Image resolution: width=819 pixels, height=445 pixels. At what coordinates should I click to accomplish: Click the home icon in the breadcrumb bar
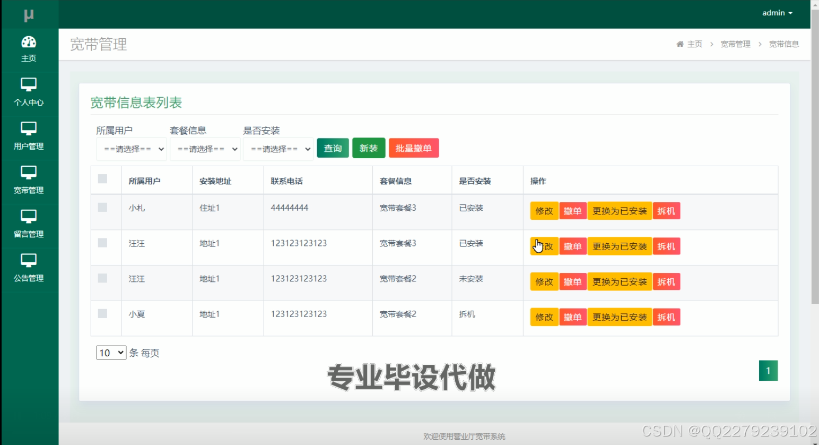point(679,44)
